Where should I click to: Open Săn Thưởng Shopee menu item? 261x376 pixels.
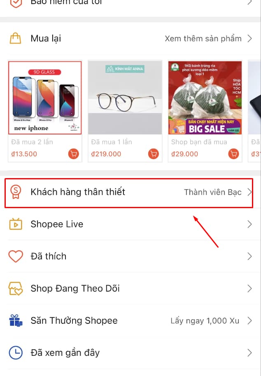coord(130,320)
